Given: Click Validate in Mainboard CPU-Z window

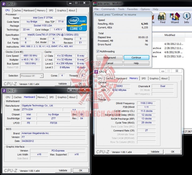Looking at the screenshot, I should pos(63,170).
